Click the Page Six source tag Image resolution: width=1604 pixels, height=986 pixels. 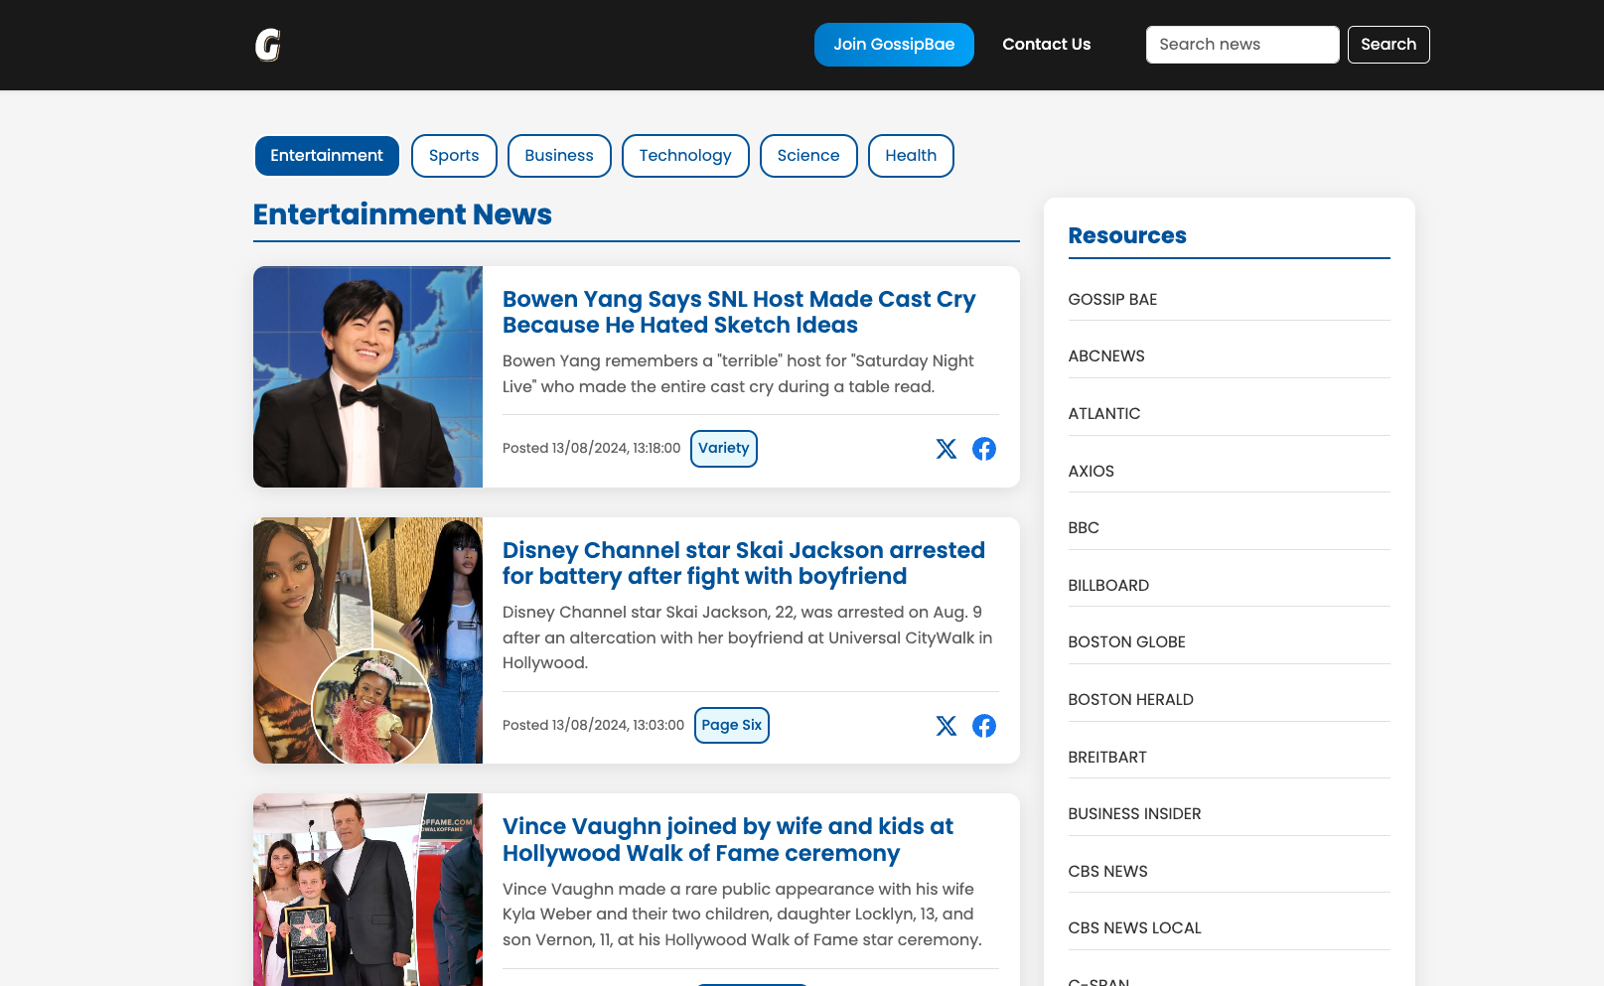732,726
